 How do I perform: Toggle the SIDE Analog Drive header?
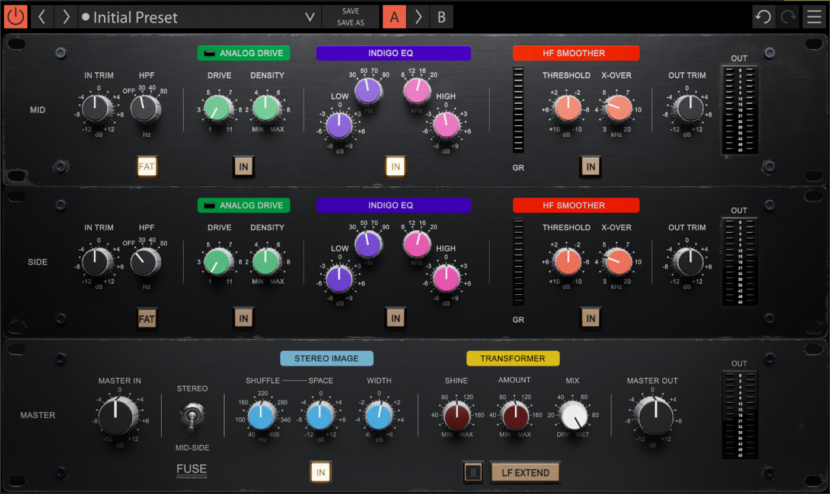coord(244,206)
